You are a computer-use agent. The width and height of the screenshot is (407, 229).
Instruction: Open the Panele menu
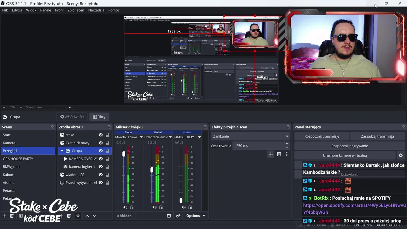tap(45, 10)
